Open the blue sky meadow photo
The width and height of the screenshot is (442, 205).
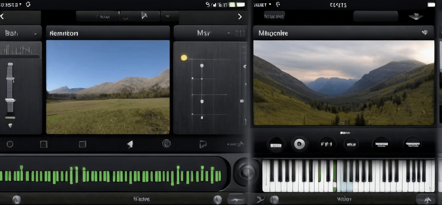(x=108, y=87)
